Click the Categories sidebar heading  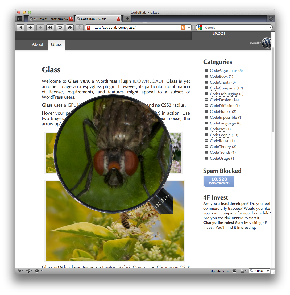pos(218,62)
